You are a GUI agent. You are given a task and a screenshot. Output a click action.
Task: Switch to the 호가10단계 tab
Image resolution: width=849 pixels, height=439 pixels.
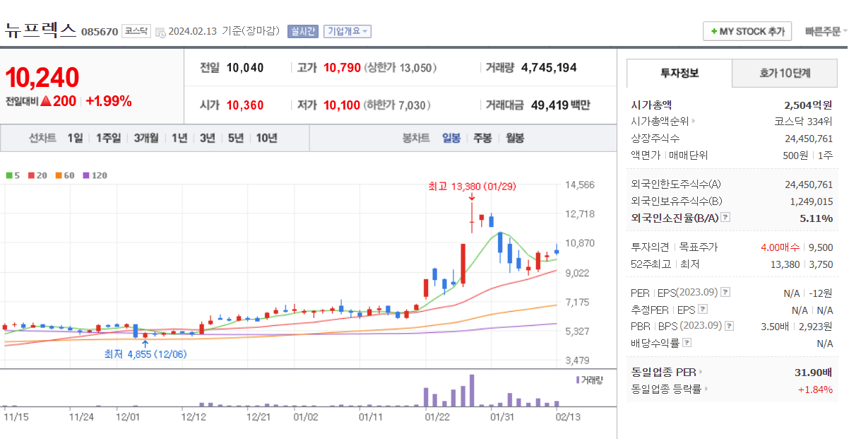pyautogui.click(x=785, y=73)
